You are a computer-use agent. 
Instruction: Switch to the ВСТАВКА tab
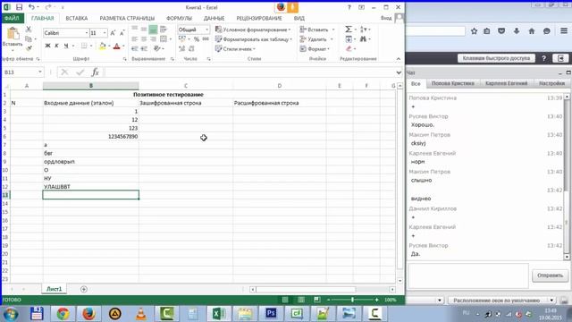point(77,18)
